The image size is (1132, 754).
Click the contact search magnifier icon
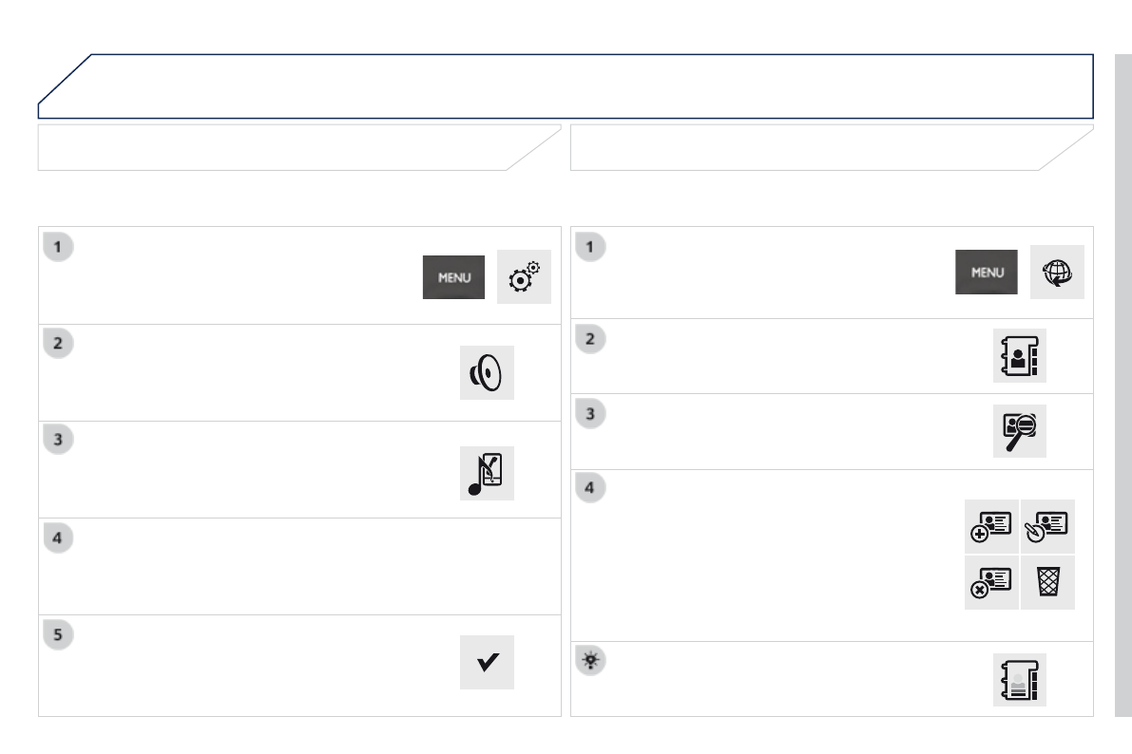point(1020,432)
